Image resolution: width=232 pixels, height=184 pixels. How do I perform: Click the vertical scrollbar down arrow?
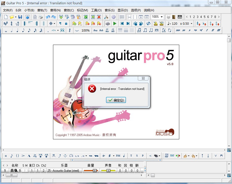pyautogui.click(x=229, y=146)
